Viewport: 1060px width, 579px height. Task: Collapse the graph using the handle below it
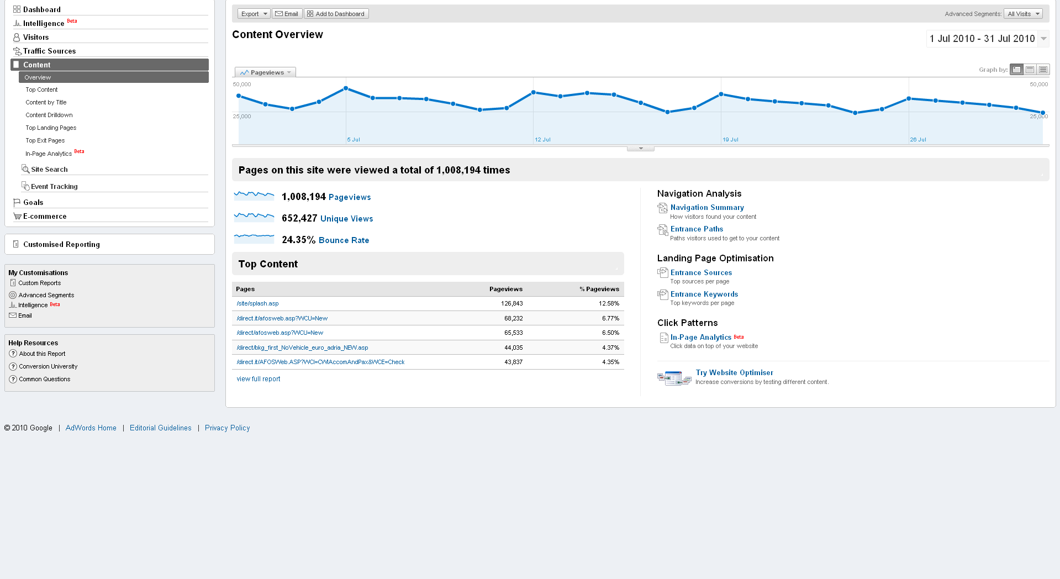[x=641, y=149]
